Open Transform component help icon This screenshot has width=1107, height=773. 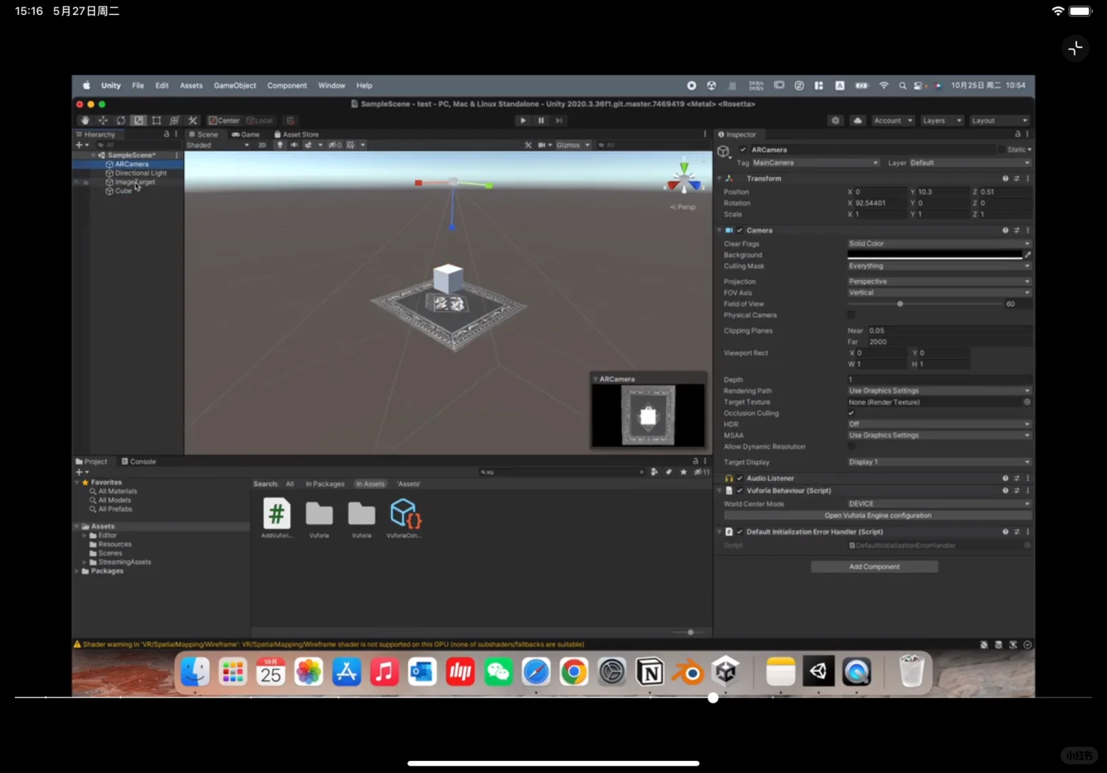(1005, 178)
